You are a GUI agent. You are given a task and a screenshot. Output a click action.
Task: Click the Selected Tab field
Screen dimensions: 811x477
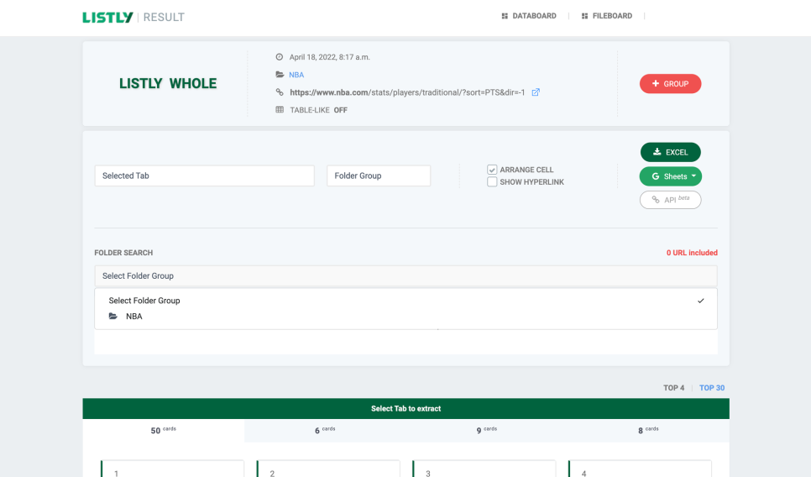pyautogui.click(x=204, y=176)
